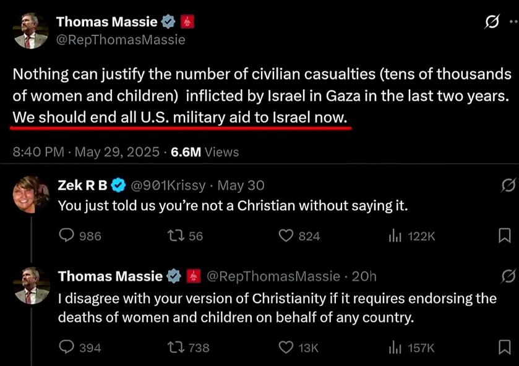Like Massie's reply with 13K likes

click(286, 348)
